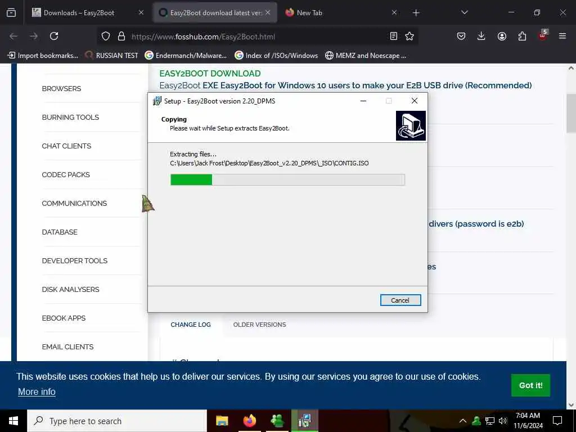
Task: Click the green extraction progress bar
Action: pyautogui.click(x=287, y=179)
